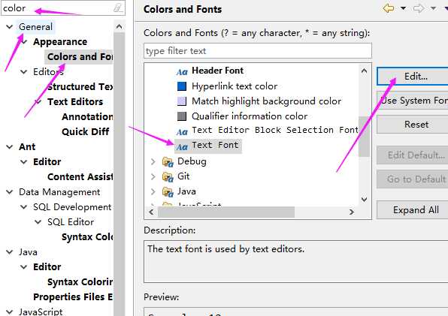
Task: Select Text Editors tree item
Action: pyautogui.click(x=75, y=102)
